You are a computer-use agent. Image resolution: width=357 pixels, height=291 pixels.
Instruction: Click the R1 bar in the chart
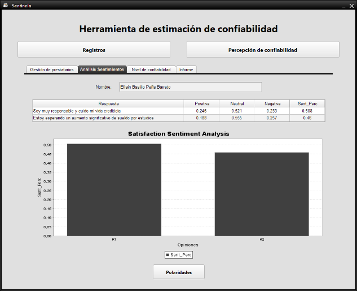(114, 189)
